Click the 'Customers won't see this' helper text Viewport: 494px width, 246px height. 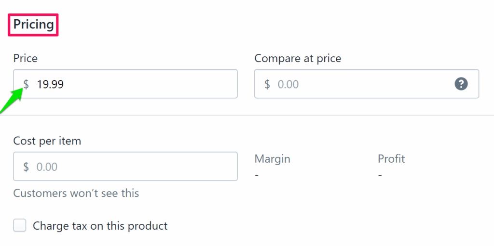(76, 193)
